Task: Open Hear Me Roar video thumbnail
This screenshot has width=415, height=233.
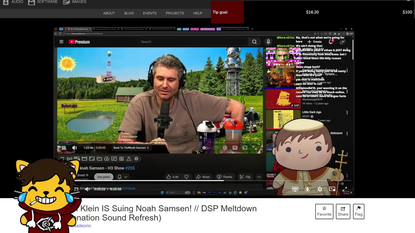Action: point(283,98)
